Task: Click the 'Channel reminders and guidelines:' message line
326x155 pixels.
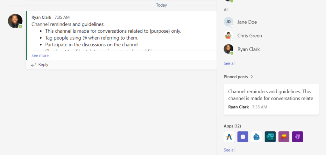Action: click(x=68, y=24)
